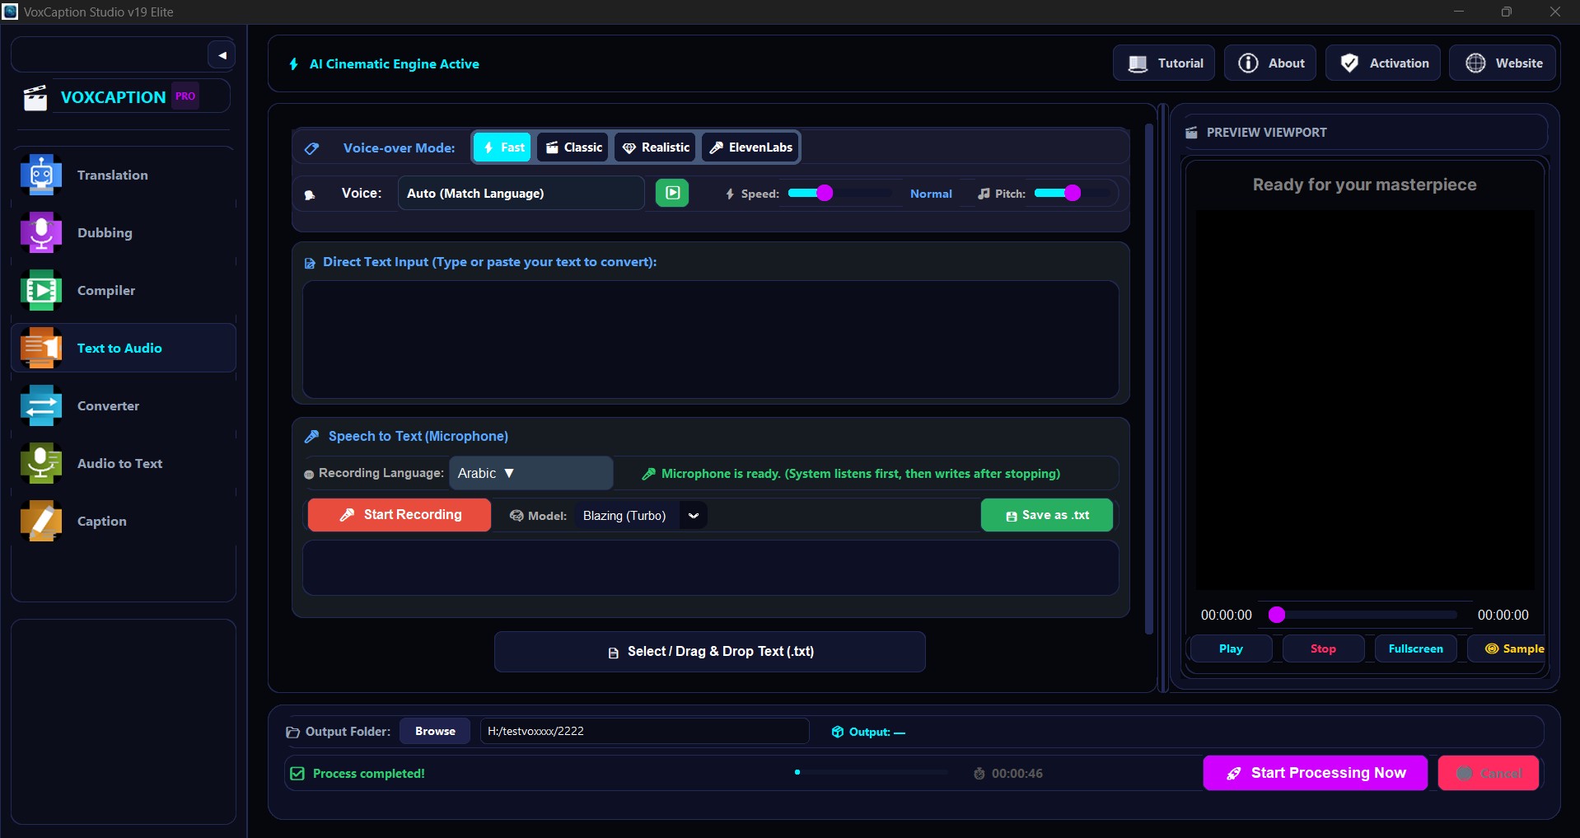Open preview in Fullscreen
This screenshot has height=838, width=1580.
[x=1415, y=648]
